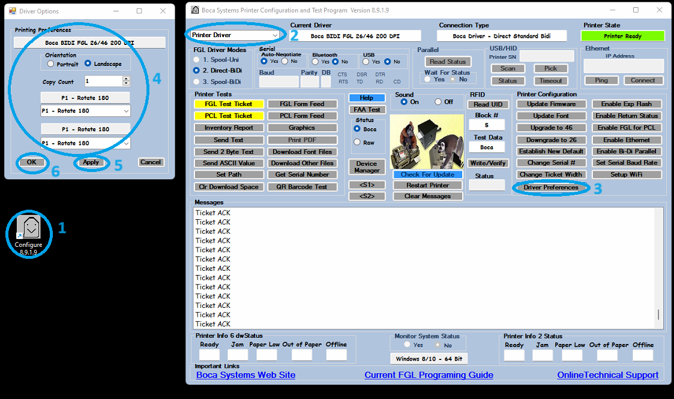
Task: Click the Read UID button
Action: (x=488, y=104)
